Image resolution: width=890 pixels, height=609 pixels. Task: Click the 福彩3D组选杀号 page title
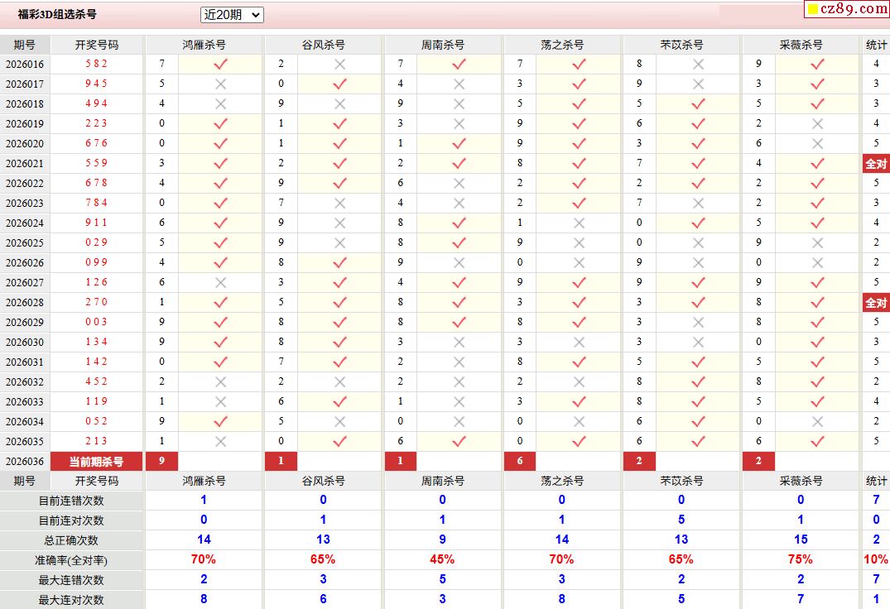pyautogui.click(x=58, y=15)
